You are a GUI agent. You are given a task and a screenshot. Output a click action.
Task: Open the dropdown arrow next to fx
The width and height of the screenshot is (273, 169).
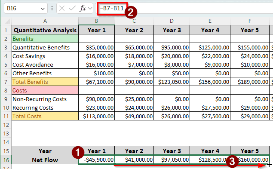(90, 8)
